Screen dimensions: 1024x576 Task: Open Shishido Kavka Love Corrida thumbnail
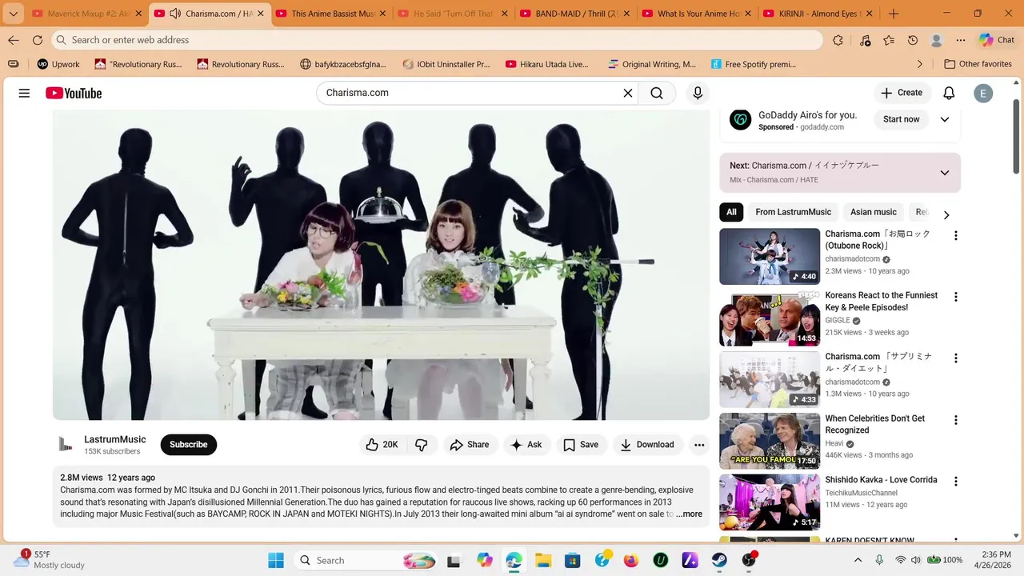770,502
